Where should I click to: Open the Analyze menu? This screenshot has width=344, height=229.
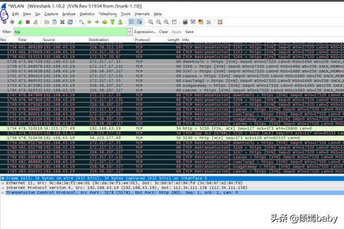(69, 14)
